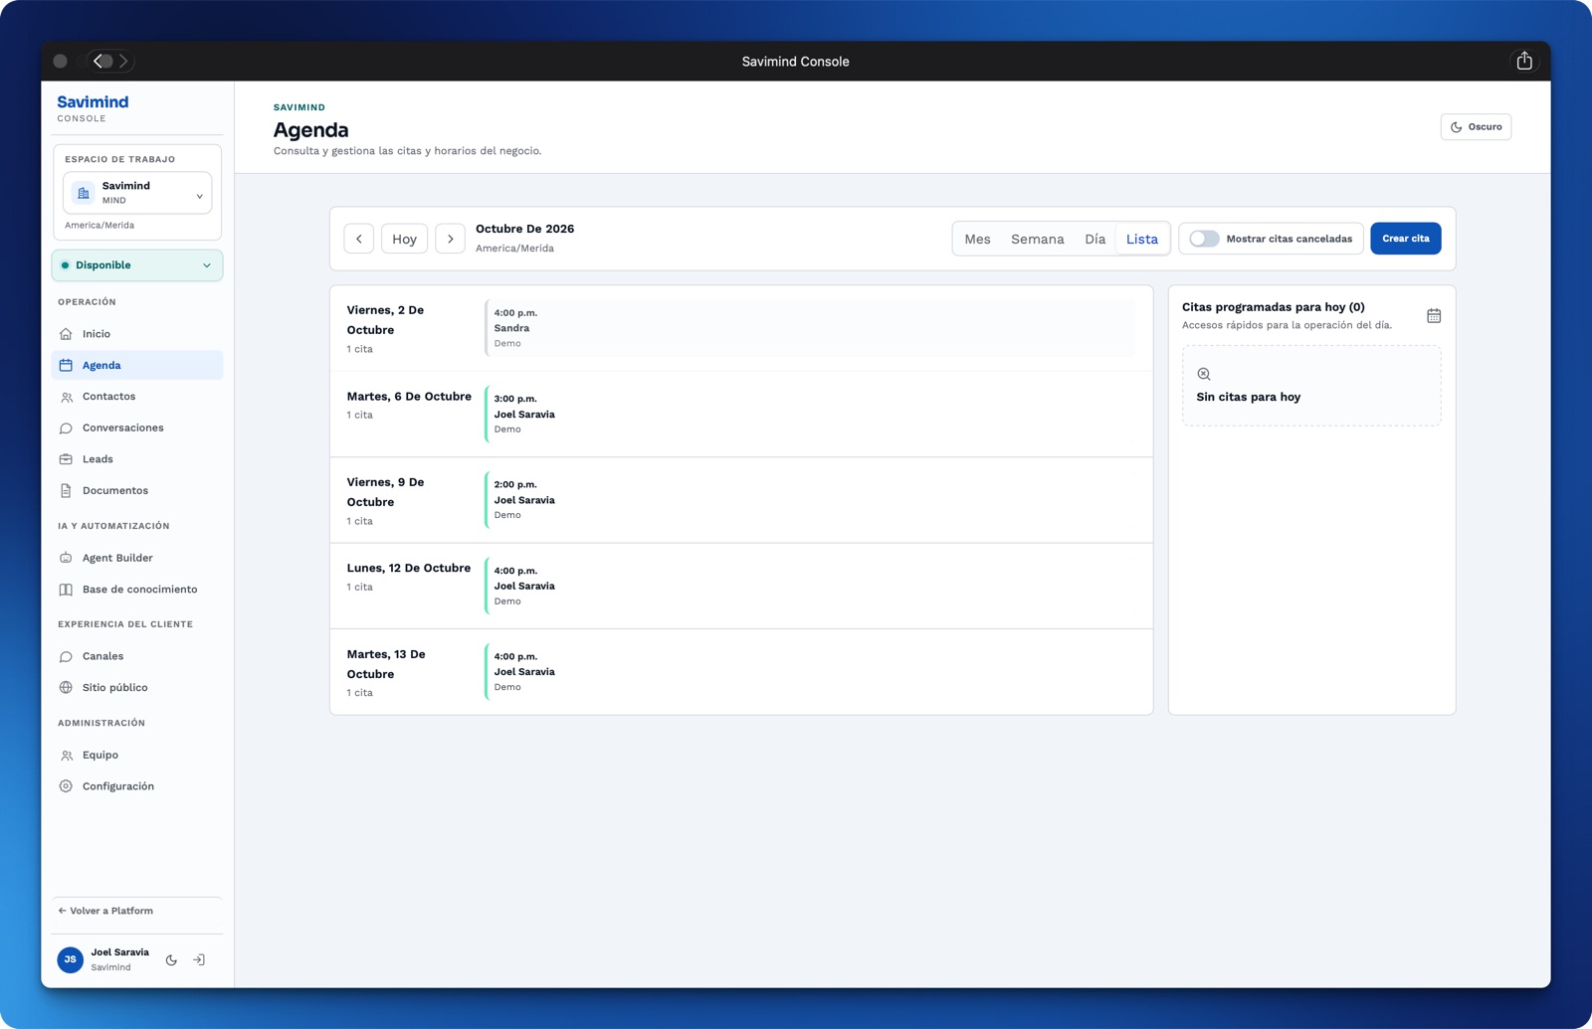This screenshot has height=1029, width=1592.
Task: Click the window back arrow in title bar
Action: coord(98,61)
